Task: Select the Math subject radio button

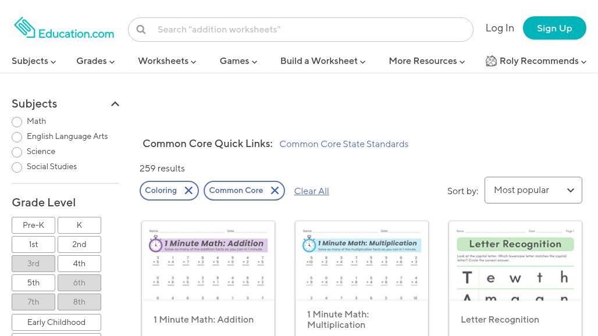Action: coord(17,122)
